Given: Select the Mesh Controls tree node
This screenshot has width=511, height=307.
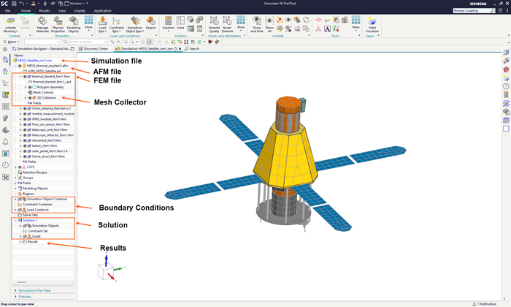Looking at the screenshot, I should click(42, 92).
